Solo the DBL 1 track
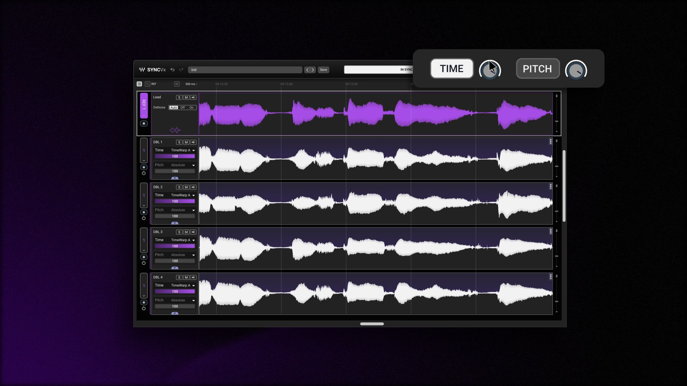Screen dimensions: 687x386 tap(179, 142)
